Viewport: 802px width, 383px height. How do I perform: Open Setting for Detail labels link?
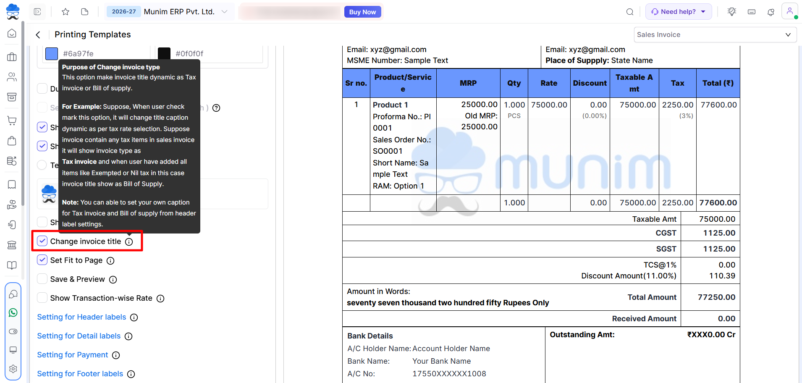tap(79, 336)
